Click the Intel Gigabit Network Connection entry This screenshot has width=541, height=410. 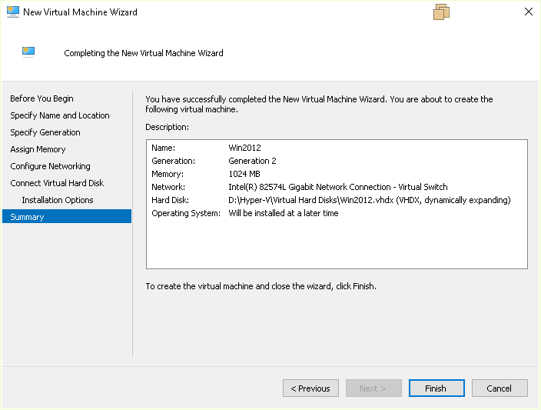click(x=337, y=187)
